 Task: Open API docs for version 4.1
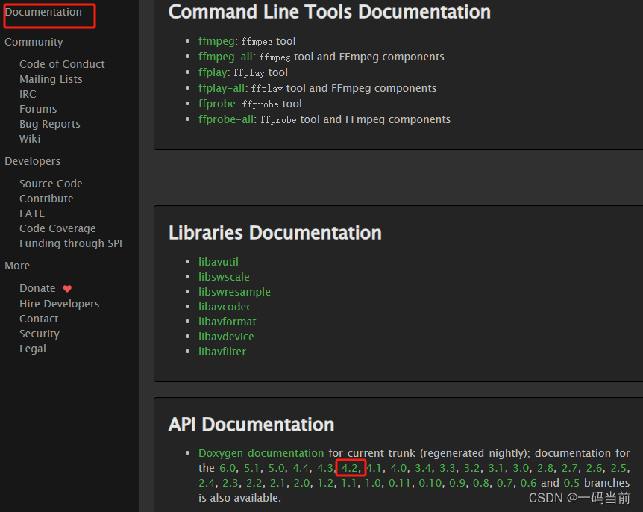coord(374,468)
